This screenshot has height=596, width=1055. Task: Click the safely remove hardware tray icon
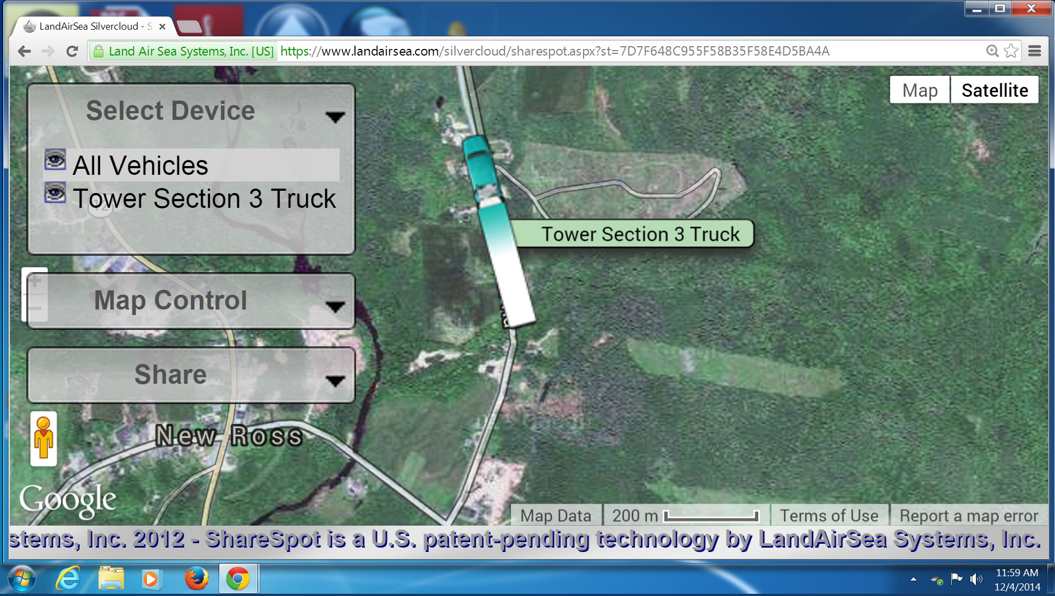click(937, 580)
